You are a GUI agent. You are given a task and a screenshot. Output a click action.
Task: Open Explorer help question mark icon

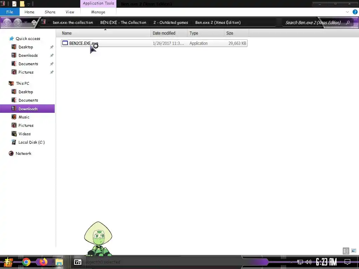[x=355, y=12]
